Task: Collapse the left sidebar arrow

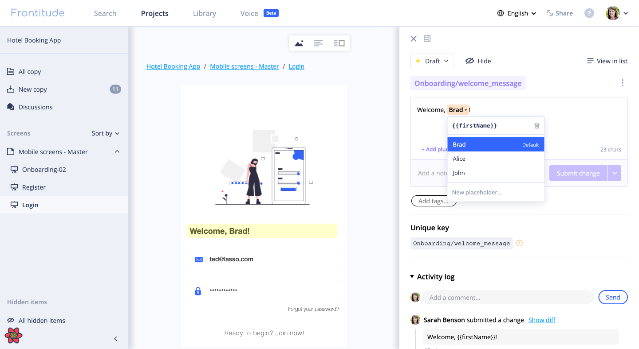Action: [x=116, y=339]
